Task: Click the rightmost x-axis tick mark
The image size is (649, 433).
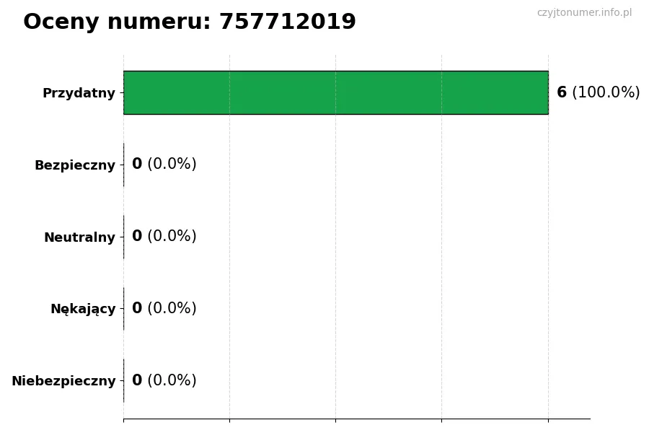Action: pos(548,419)
